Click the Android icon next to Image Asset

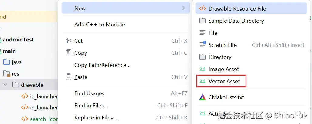pyautogui.click(x=202, y=69)
